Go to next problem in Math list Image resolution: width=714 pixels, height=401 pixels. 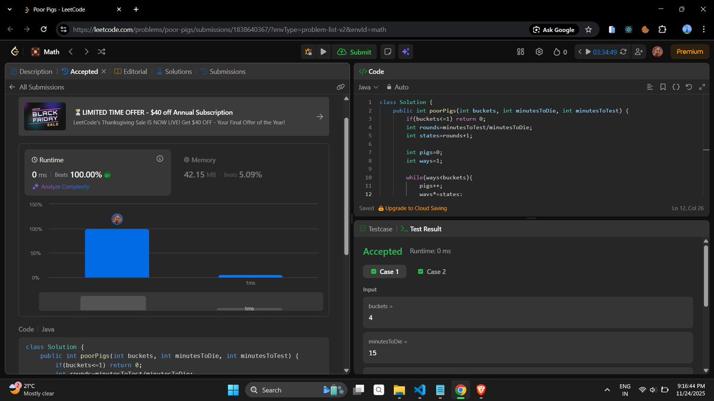(x=86, y=52)
